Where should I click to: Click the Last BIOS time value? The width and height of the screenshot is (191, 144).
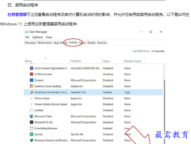[x=158, y=51]
